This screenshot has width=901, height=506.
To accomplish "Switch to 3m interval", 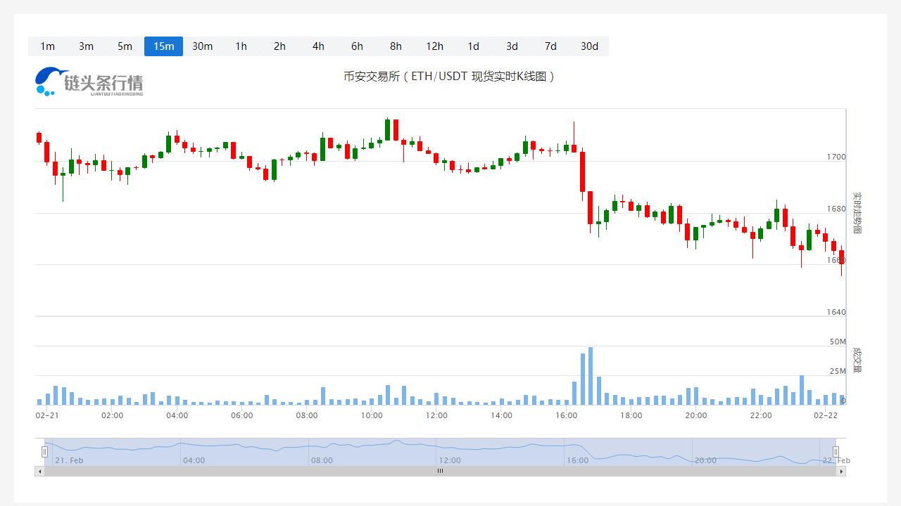I will click(x=86, y=46).
